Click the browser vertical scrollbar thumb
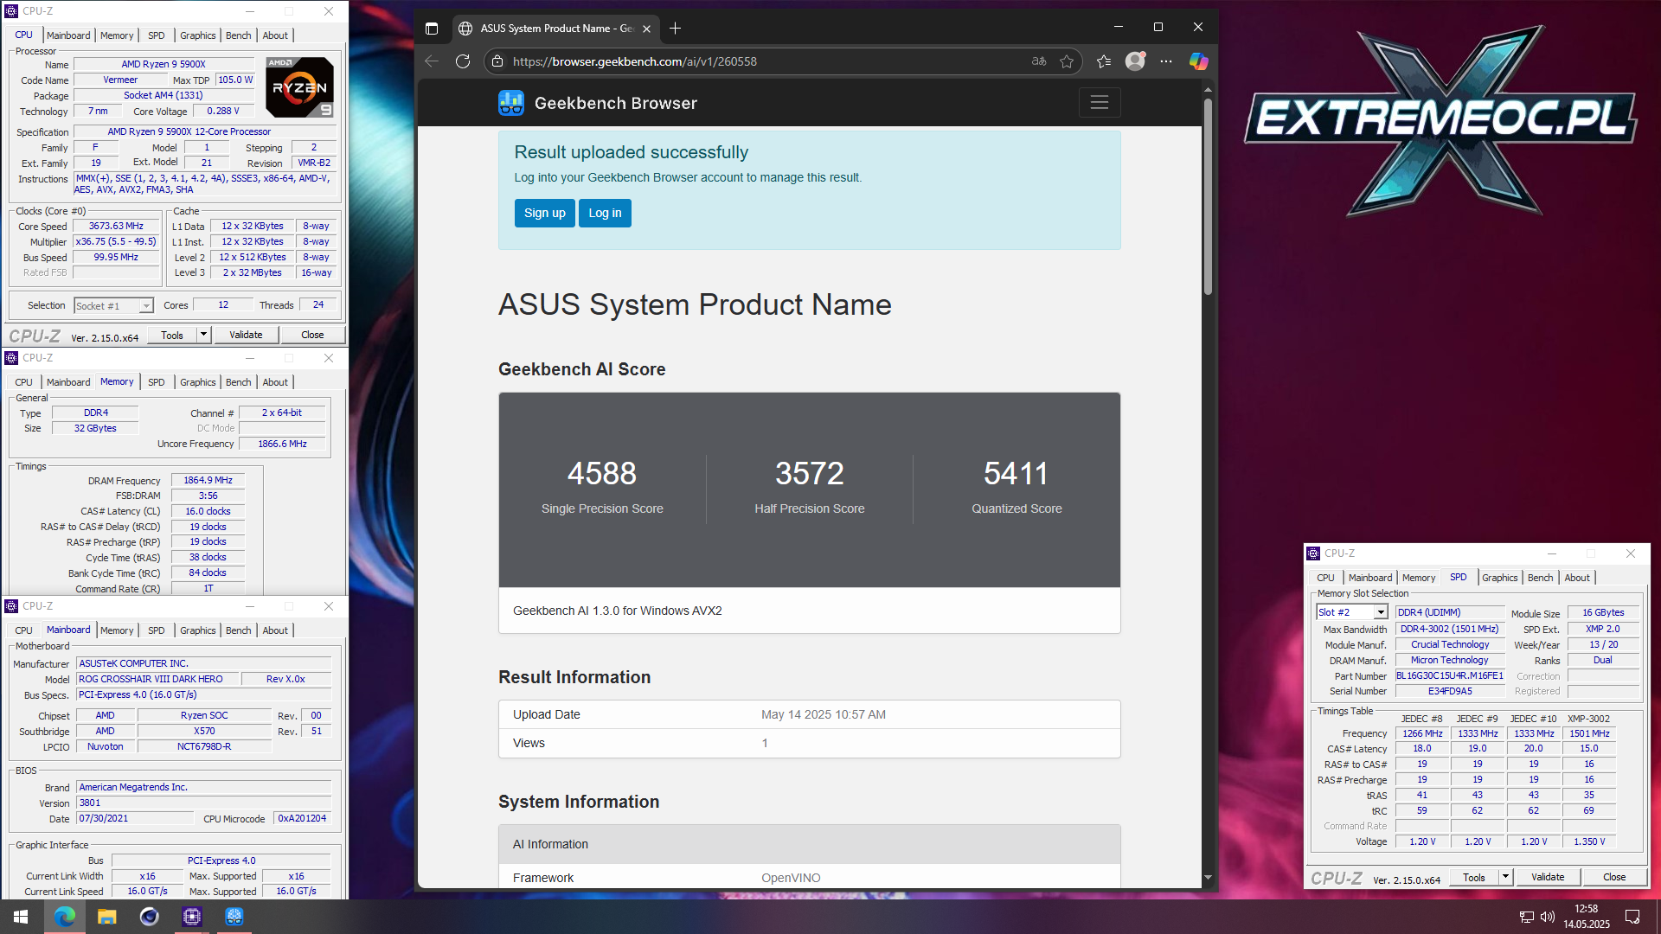 (x=1208, y=195)
